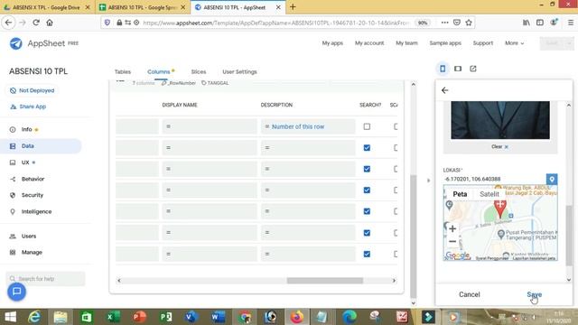Uncheck the last row SEARCH? checkbox
This screenshot has height=325, width=578.
(367, 255)
